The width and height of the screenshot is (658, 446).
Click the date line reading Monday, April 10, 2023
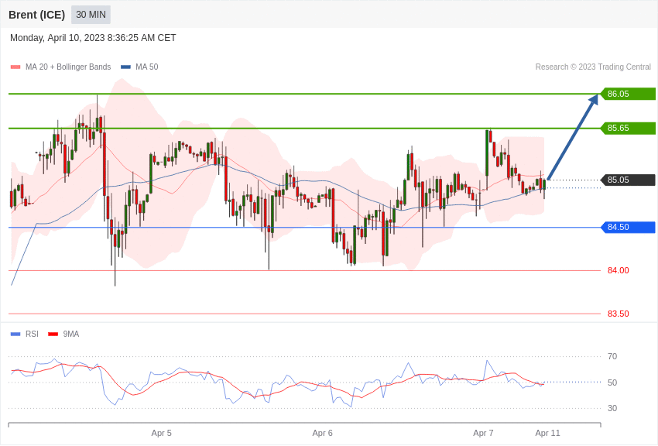[93, 38]
